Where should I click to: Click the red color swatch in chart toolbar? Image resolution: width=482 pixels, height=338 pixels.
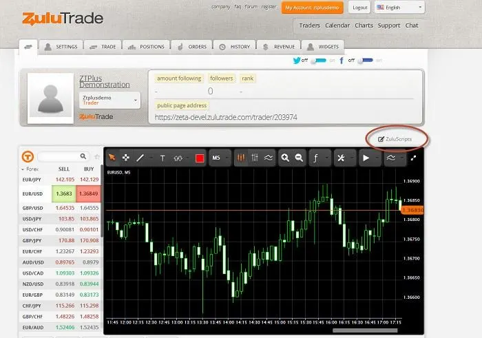[200, 158]
